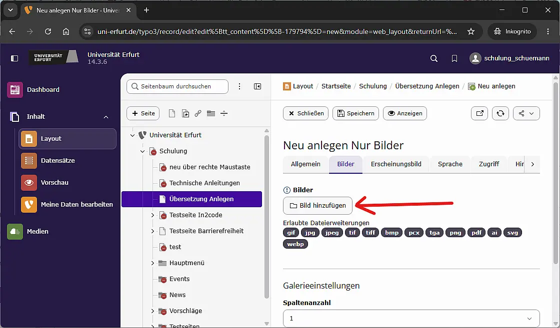Select the link page icon in tree toolbar

point(198,113)
